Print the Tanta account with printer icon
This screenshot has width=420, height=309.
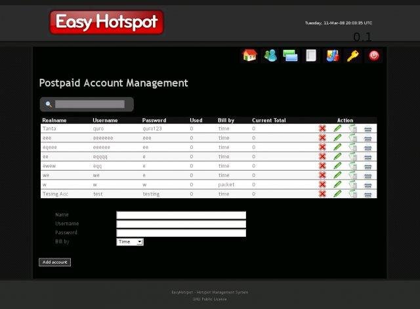[368, 129]
